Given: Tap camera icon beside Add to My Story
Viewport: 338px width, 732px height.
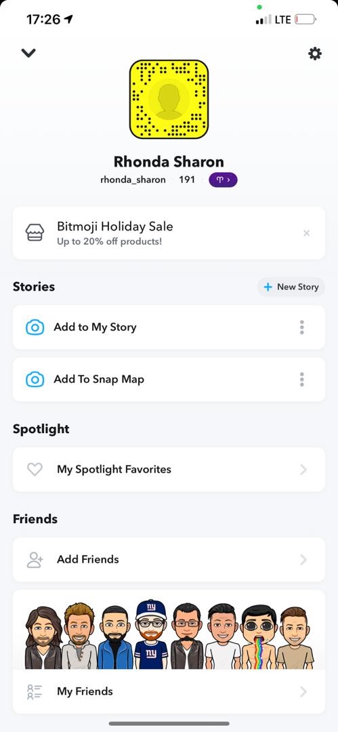Looking at the screenshot, I should point(35,327).
